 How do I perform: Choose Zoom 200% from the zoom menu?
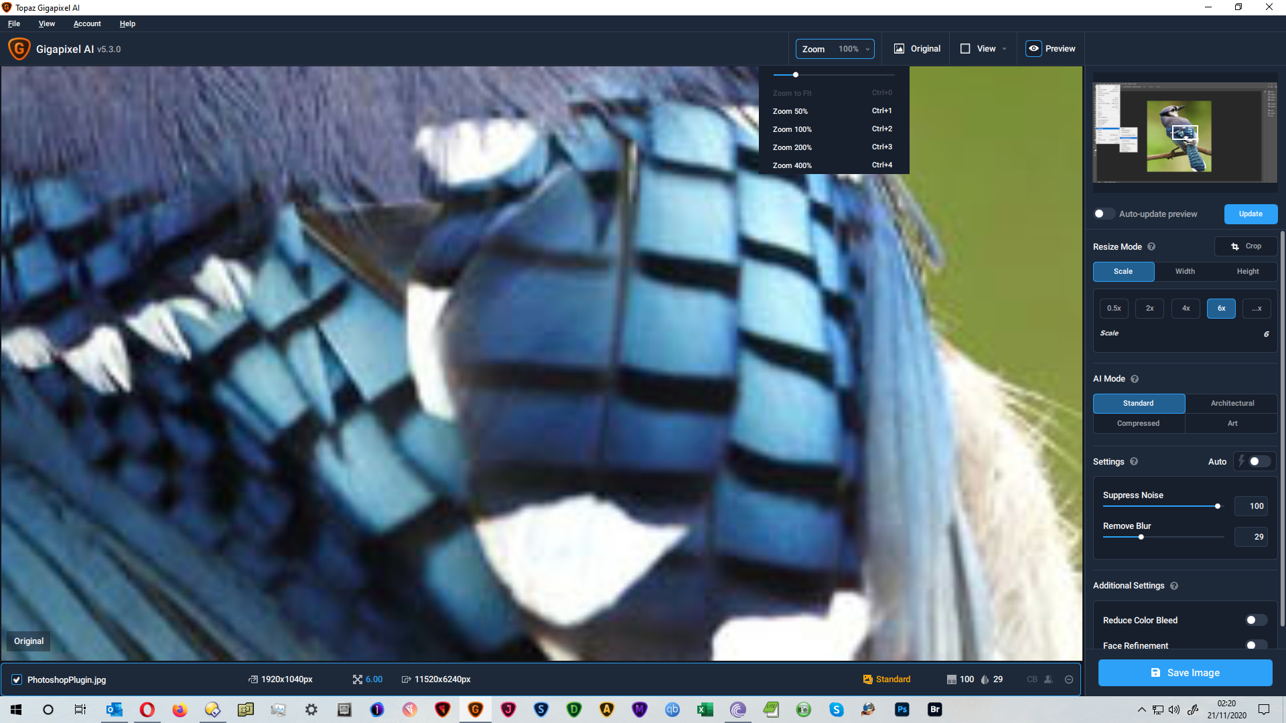[792, 147]
